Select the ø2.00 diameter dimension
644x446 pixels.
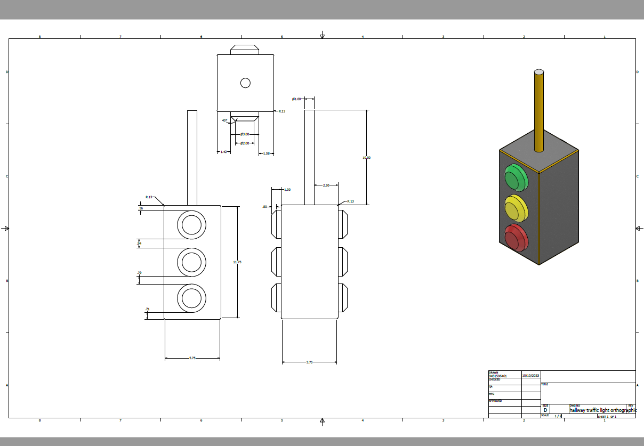pyautogui.click(x=245, y=143)
